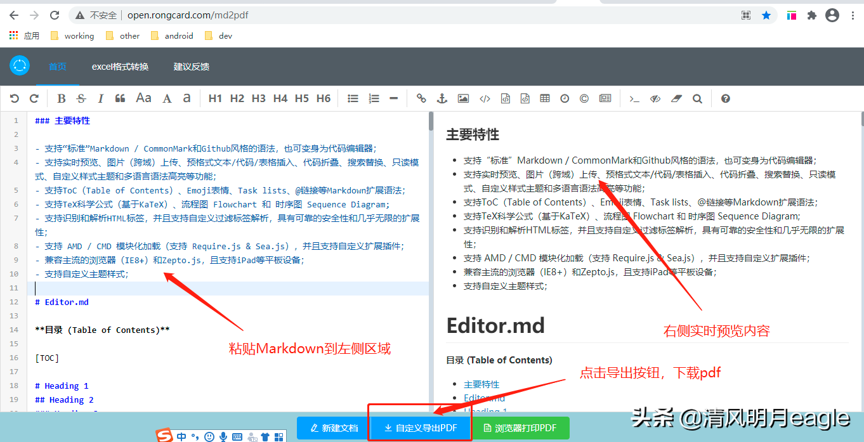Convert selection to uppercase with A icon
864x442 pixels.
coord(167,98)
